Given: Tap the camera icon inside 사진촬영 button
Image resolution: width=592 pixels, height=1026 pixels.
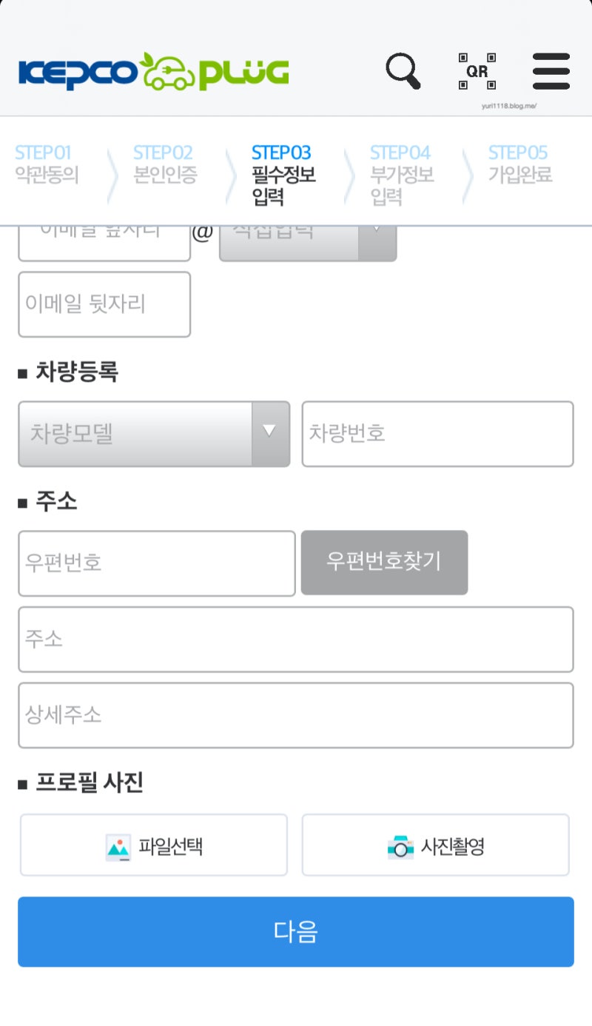Looking at the screenshot, I should (400, 845).
